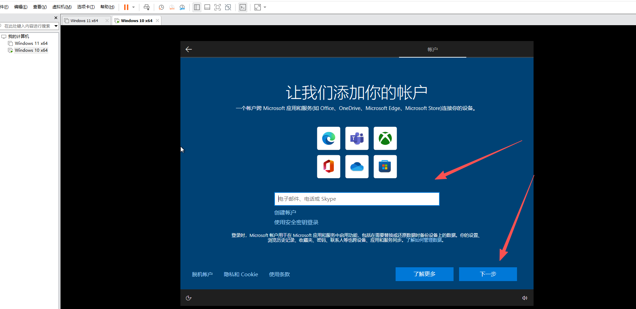
Task: Pause the virtual machine using the orange pause icon
Action: click(x=126, y=7)
